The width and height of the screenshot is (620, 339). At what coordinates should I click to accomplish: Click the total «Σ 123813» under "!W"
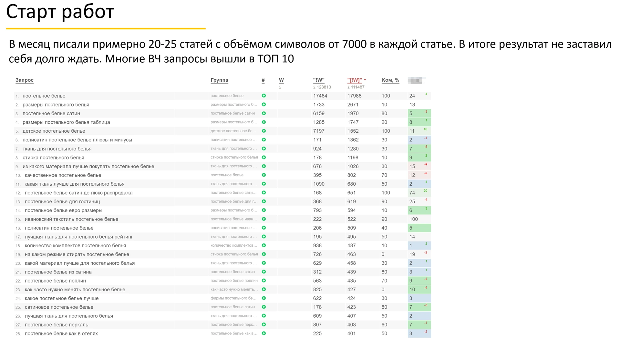[322, 87]
